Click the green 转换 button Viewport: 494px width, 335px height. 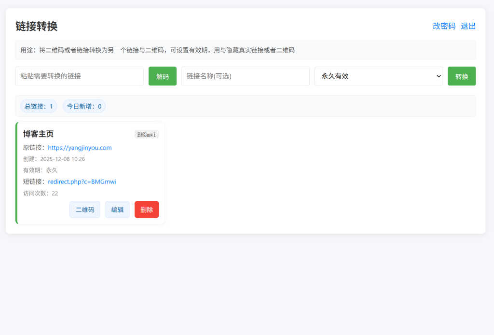[x=462, y=76]
